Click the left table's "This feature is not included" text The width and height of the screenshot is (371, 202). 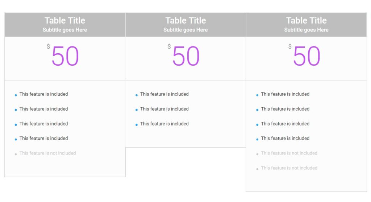(x=48, y=153)
